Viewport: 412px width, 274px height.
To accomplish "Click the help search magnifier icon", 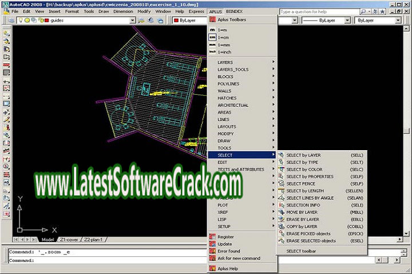I will [363, 11].
